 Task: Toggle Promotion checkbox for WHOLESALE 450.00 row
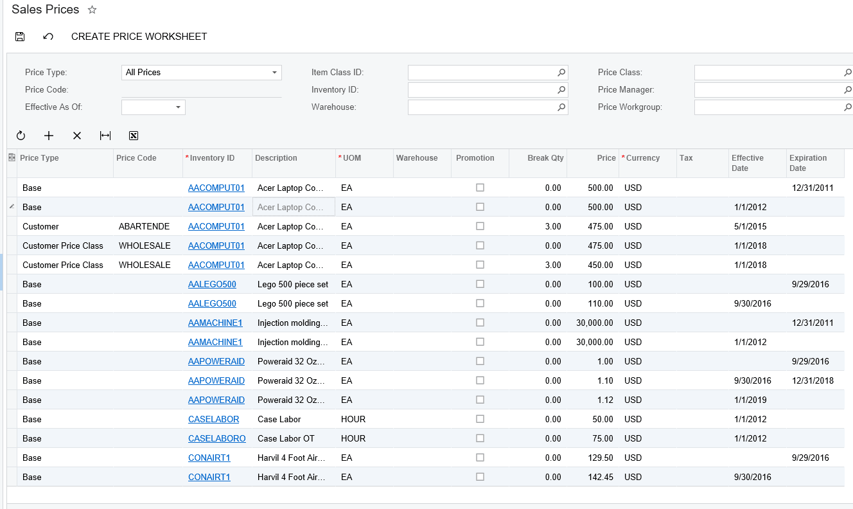click(480, 265)
